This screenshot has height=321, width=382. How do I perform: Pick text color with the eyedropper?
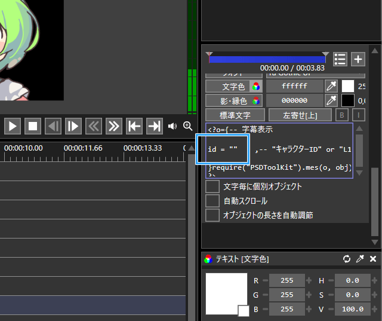331,86
